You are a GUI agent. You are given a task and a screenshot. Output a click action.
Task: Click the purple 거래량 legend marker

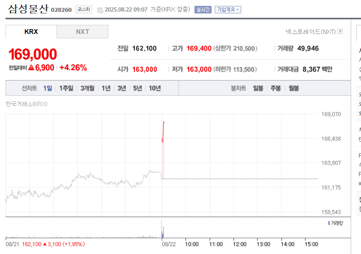pyautogui.click(x=329, y=223)
